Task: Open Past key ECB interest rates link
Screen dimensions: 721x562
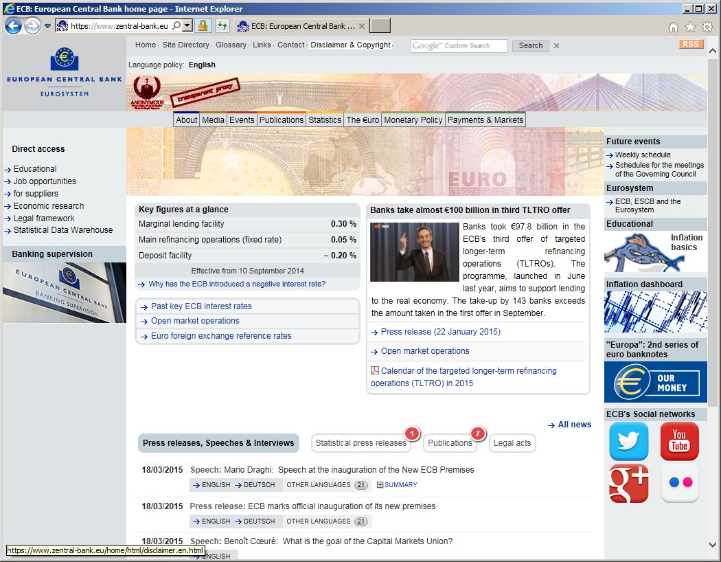Action: 201,306
